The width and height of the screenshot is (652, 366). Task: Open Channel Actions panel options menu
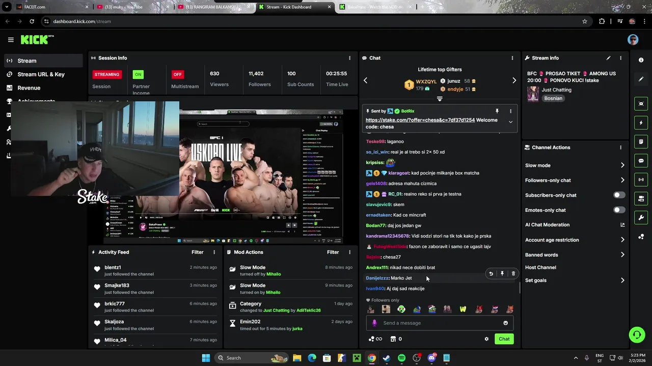620,147
